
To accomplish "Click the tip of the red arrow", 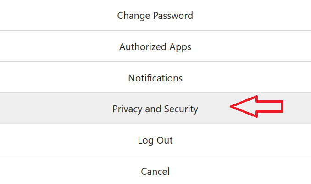I will coord(232,107).
